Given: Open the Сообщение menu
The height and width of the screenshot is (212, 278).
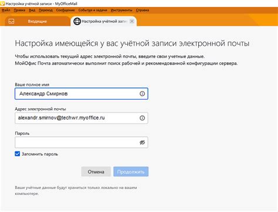Looking at the screenshot, I should (x=66, y=10).
